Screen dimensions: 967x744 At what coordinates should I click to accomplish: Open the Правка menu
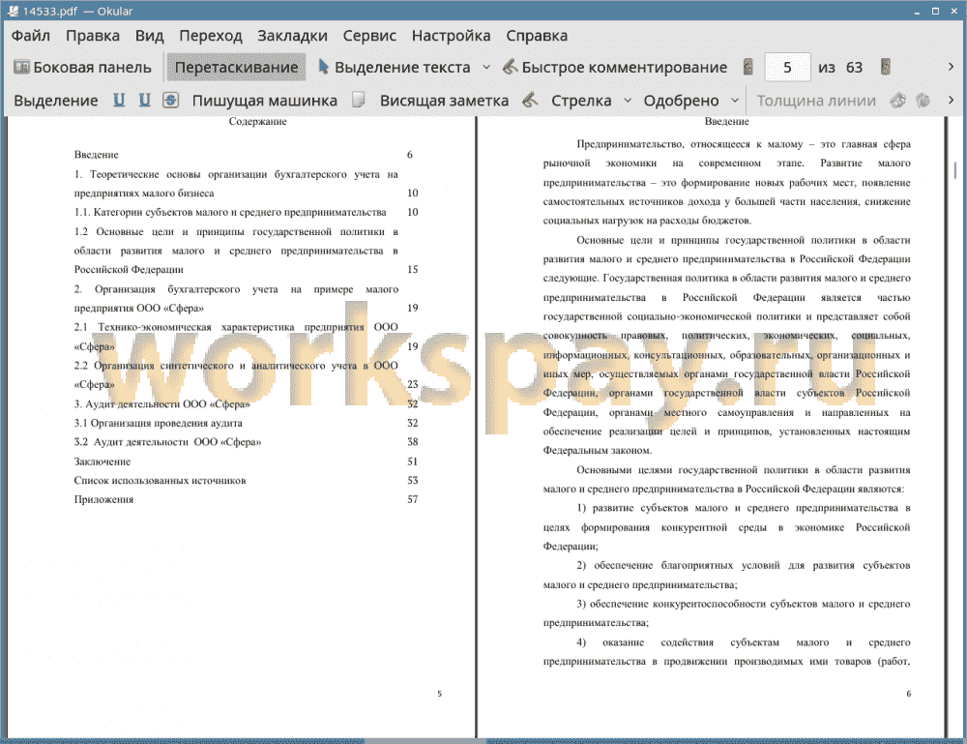point(93,36)
